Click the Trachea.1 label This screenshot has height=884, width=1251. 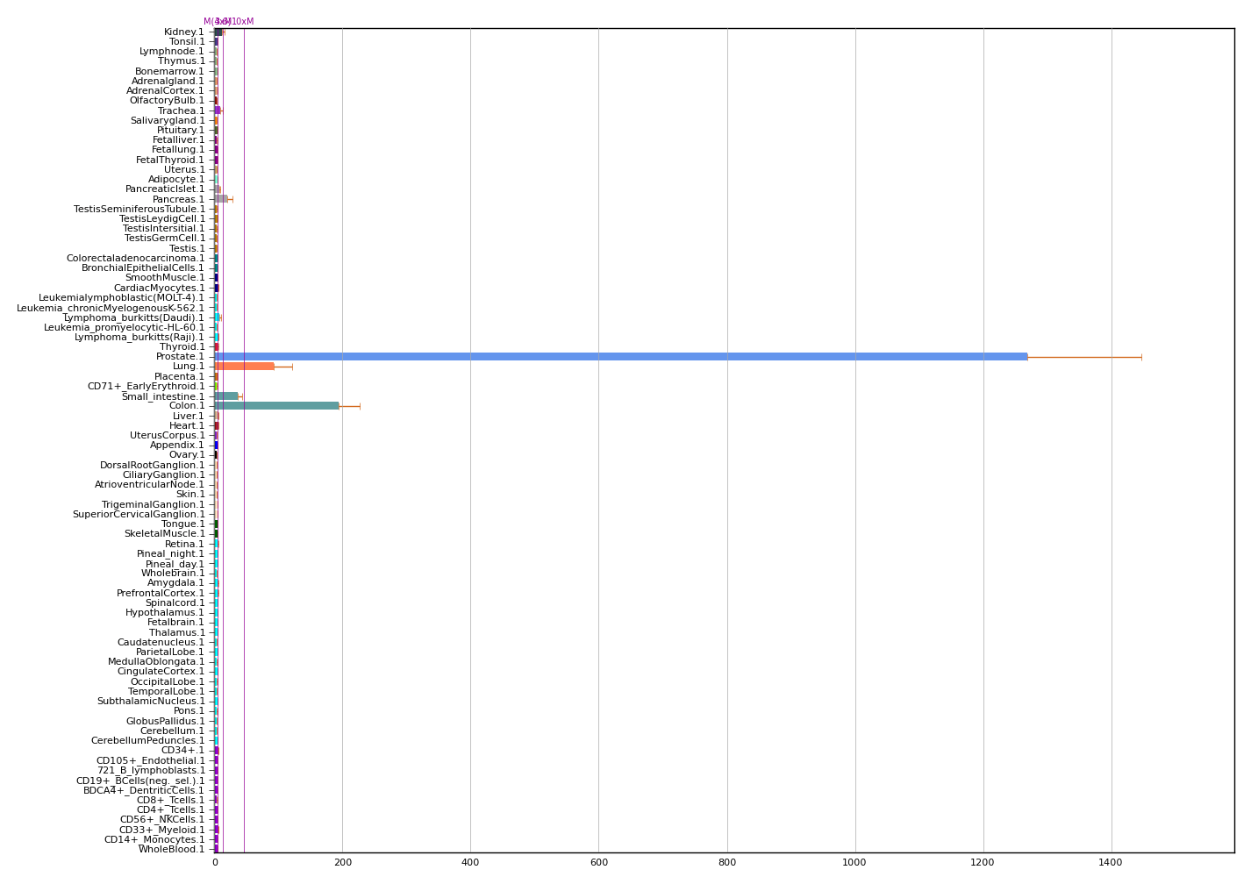click(x=181, y=110)
